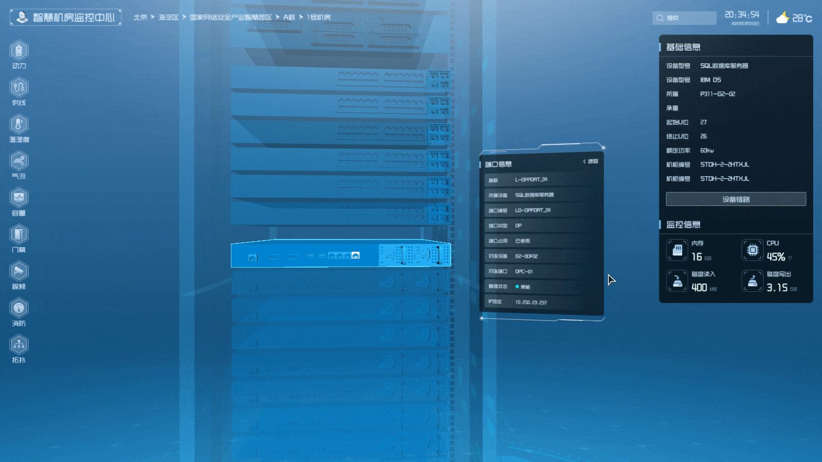Click the CPU chip icon

[752, 251]
